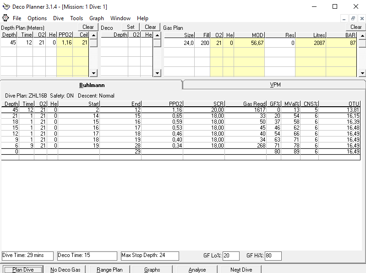366x273 pixels.
Task: Switch to the VPM tab
Action: coord(275,85)
